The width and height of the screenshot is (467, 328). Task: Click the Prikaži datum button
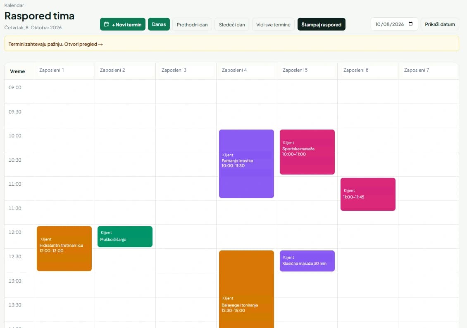point(440,24)
